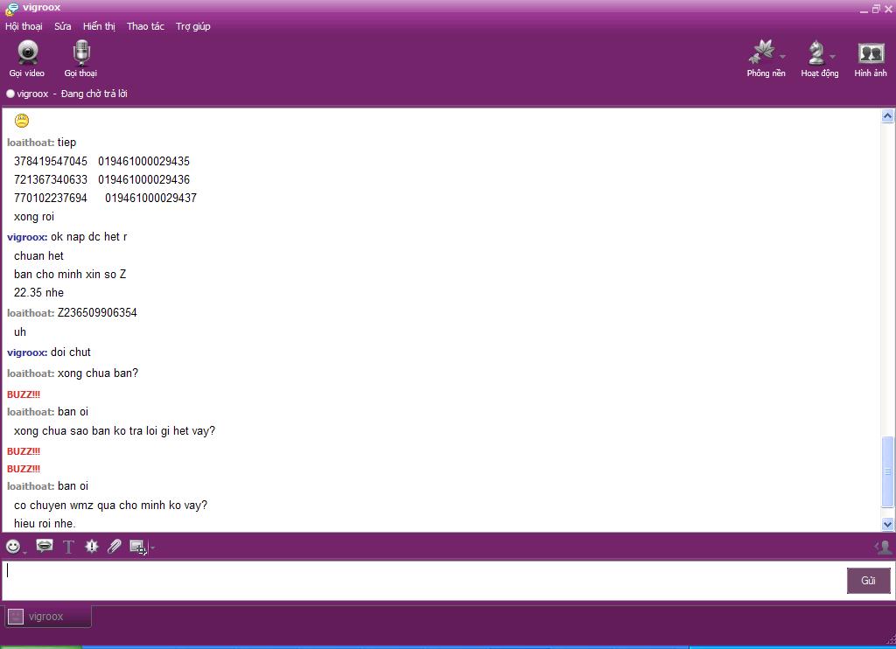Viewport: 896px width, 649px height.
Task: Click the message 'hieu roi nhe.'
Action: 45,523
